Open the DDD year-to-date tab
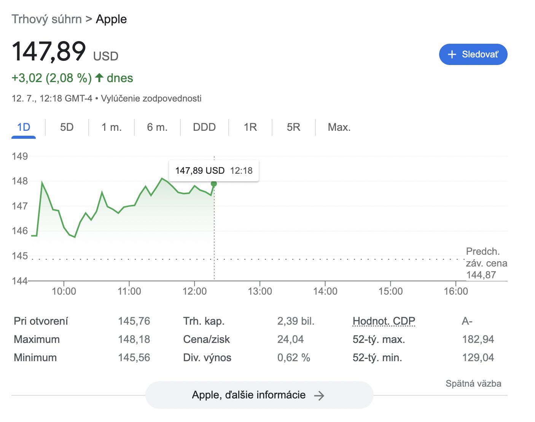 coord(204,127)
